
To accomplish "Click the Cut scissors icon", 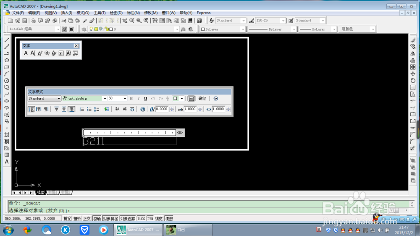I will (x=64, y=21).
